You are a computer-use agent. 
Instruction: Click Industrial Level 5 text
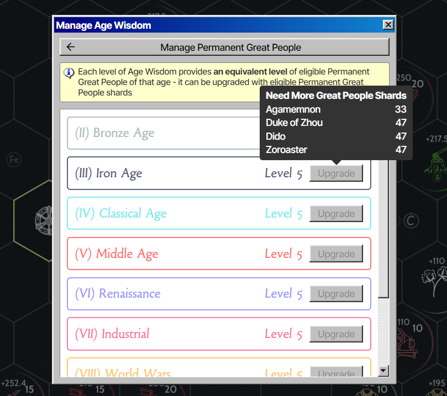283,334
